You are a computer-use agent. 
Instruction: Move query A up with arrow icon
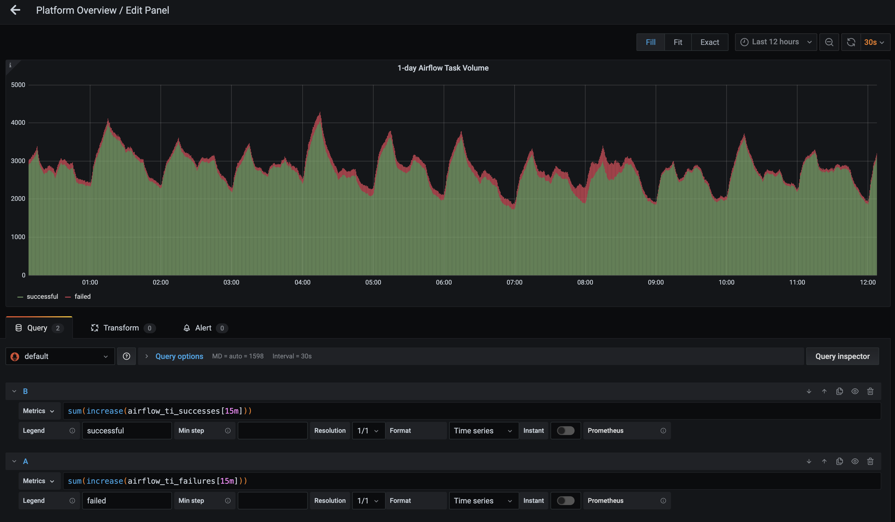tap(824, 461)
